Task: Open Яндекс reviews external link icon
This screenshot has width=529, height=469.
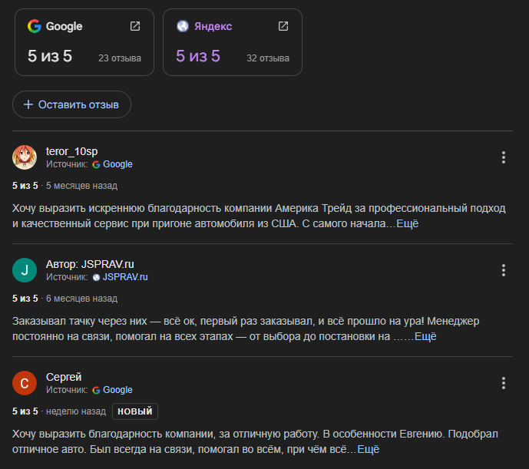Action: 283,26
